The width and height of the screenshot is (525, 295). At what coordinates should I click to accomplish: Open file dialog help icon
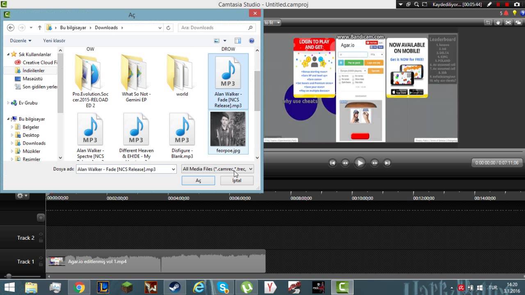251,41
